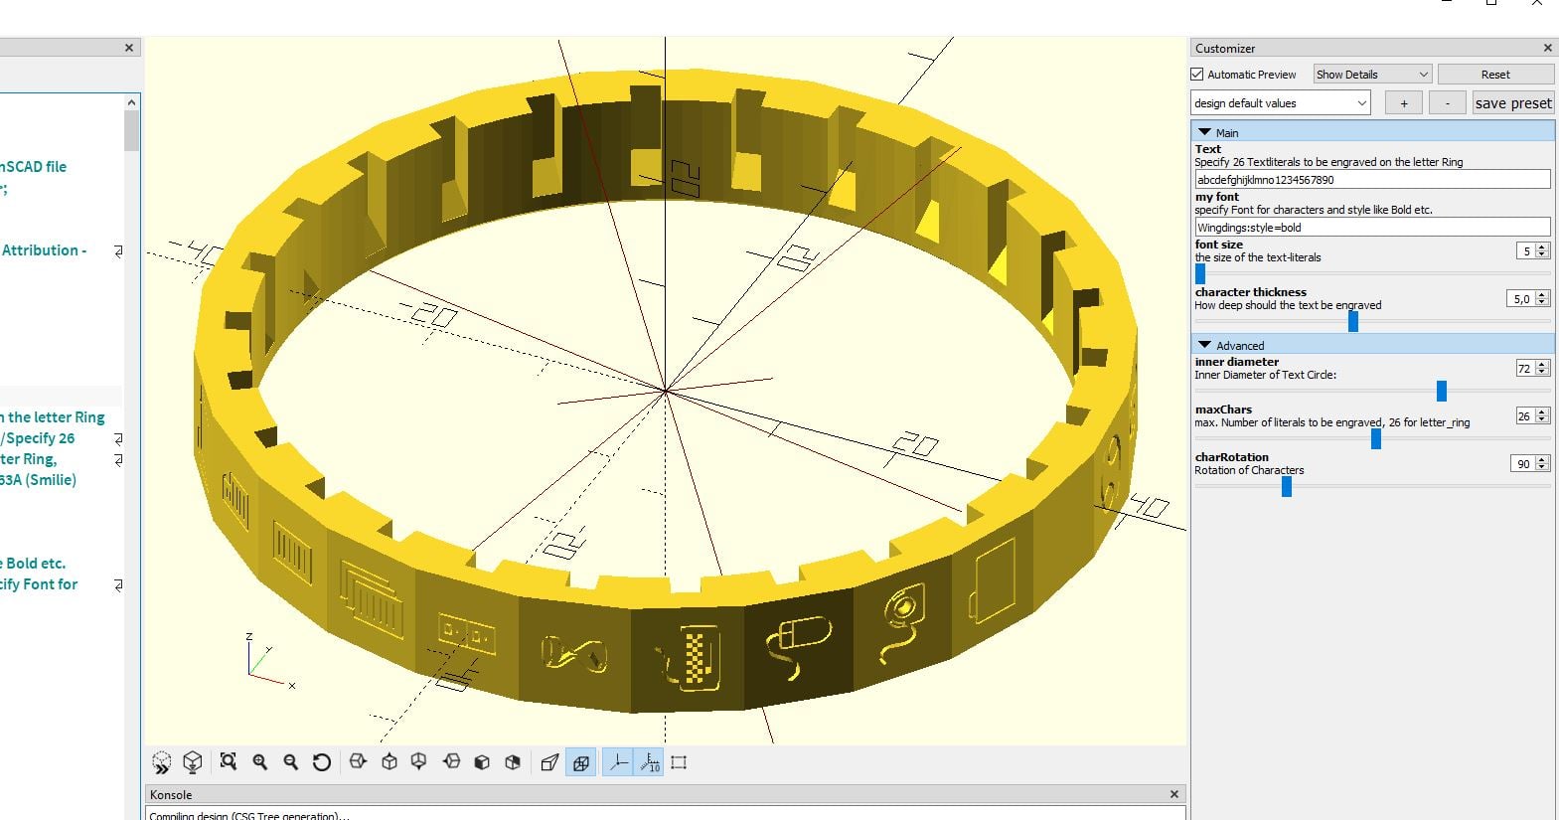Toggle the Automatic Preview checkbox
The width and height of the screenshot is (1559, 820).
coord(1197,75)
